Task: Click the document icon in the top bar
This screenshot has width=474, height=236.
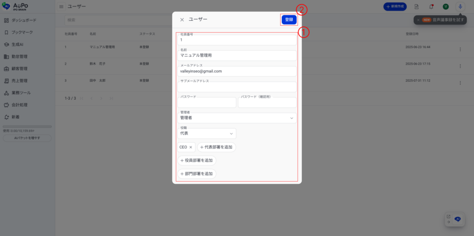Action: pos(417,7)
